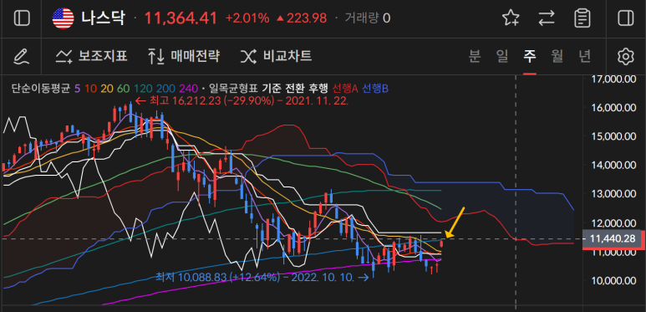Select the 주 weekly interval tab
646x312 pixels.
point(530,56)
